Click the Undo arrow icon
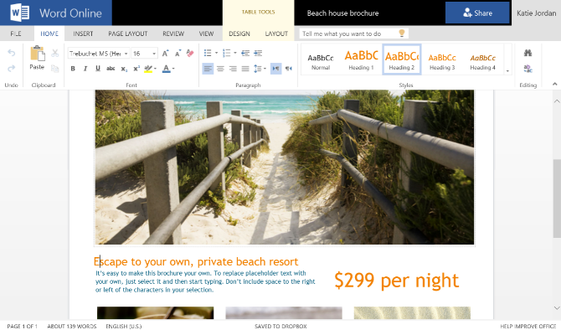The width and height of the screenshot is (561, 330). tap(12, 53)
